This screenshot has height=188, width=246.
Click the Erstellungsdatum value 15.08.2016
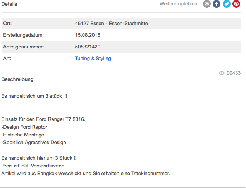point(88,35)
